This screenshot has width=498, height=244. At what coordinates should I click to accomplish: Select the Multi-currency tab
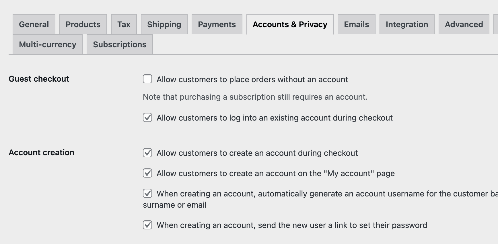(48, 44)
